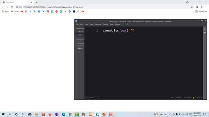This screenshot has height=117, width=209.
Task: Open the notification center icon
Action: tap(205, 114)
